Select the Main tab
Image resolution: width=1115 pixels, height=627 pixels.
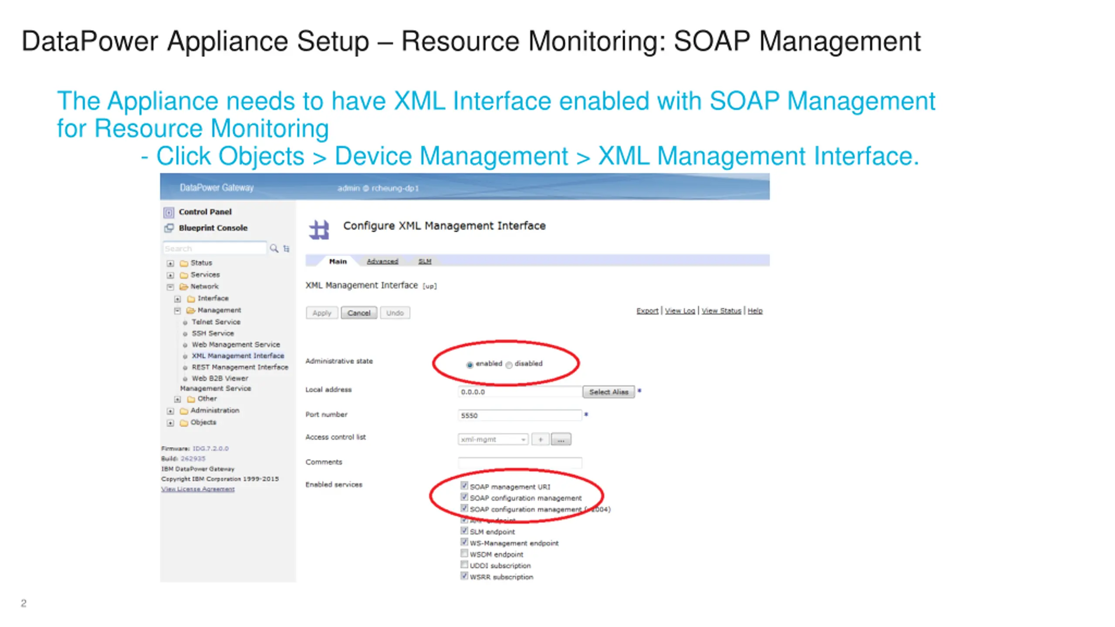coord(338,261)
